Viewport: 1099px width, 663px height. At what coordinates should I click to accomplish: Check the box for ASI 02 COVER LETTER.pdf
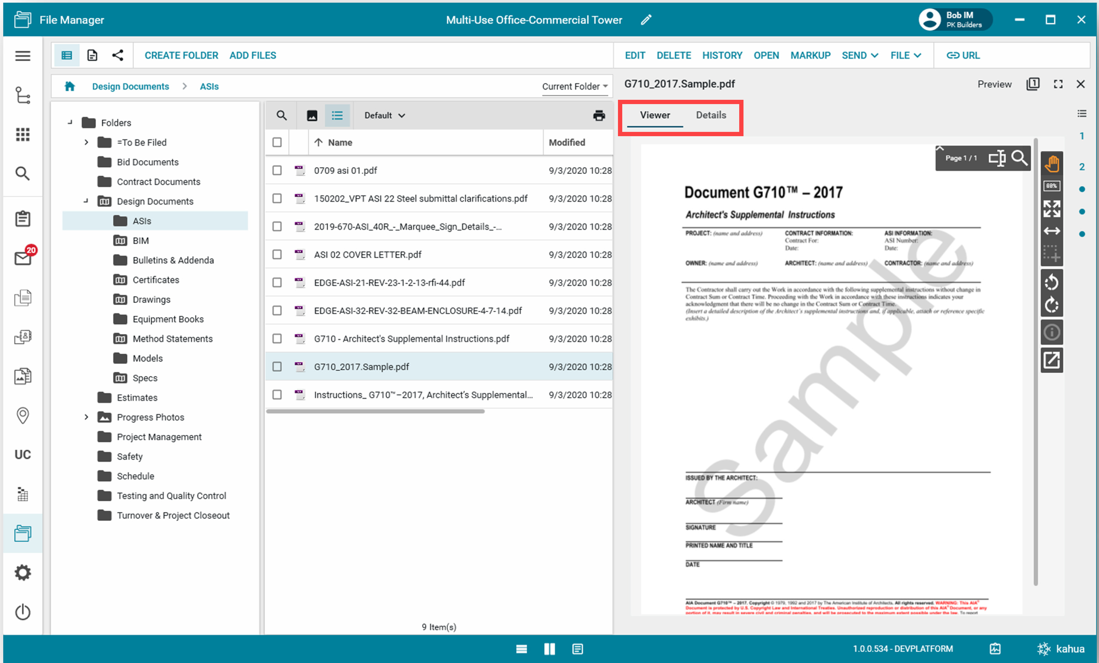tap(277, 255)
